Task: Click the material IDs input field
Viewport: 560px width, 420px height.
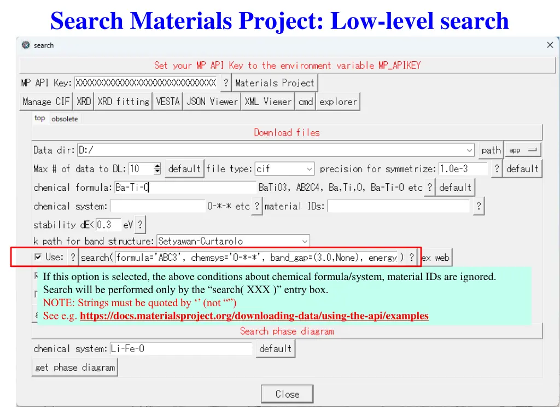Action: tap(399, 206)
